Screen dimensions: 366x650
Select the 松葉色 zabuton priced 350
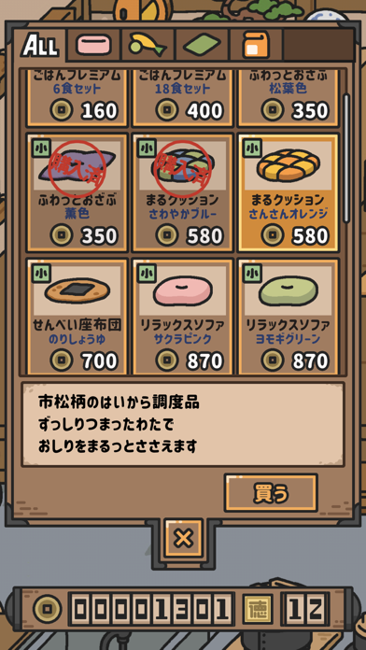pos(289,98)
